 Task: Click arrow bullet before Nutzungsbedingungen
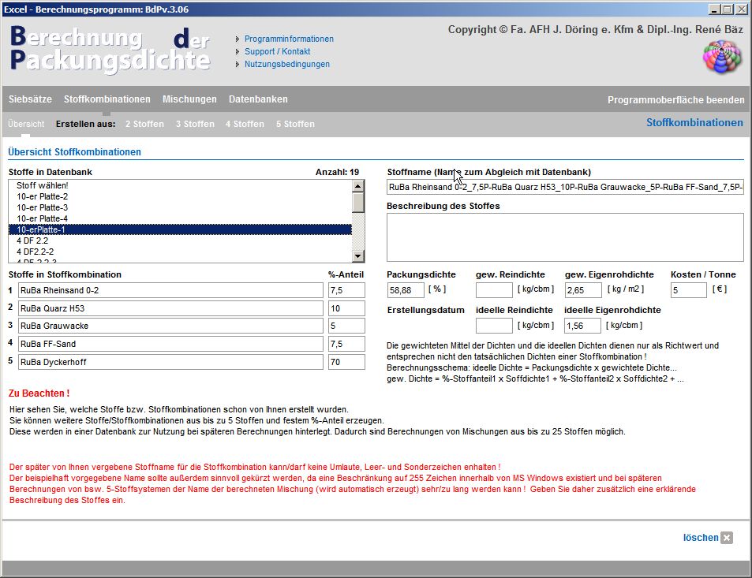pos(238,64)
